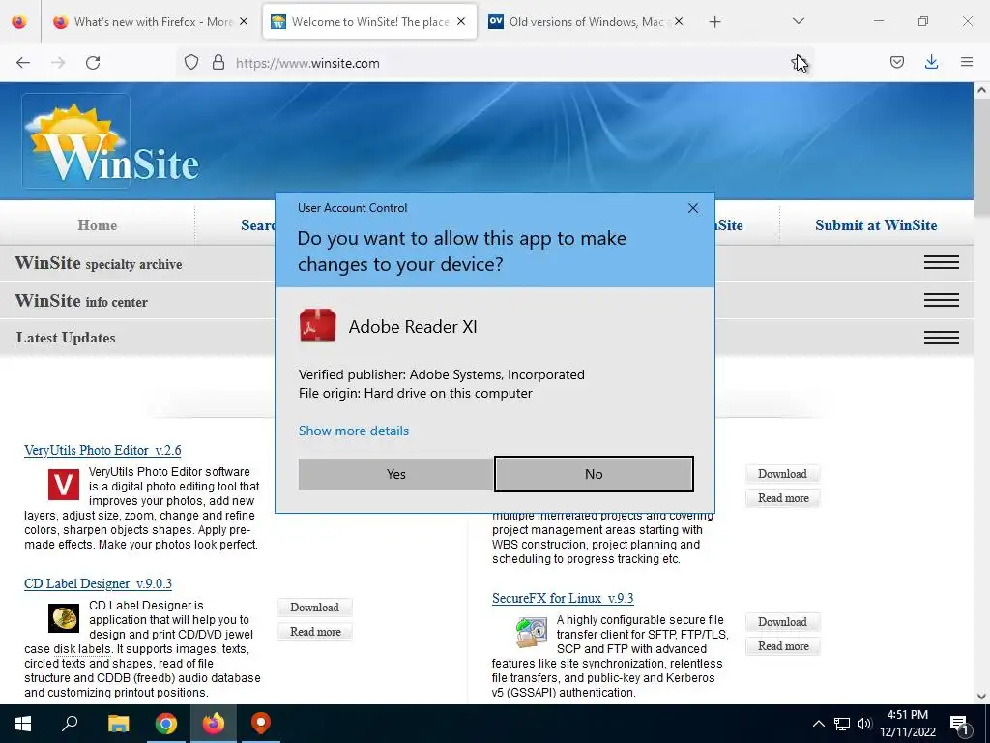Expand Latest Updates hamburger
Viewport: 990px width, 743px height.
941,338
